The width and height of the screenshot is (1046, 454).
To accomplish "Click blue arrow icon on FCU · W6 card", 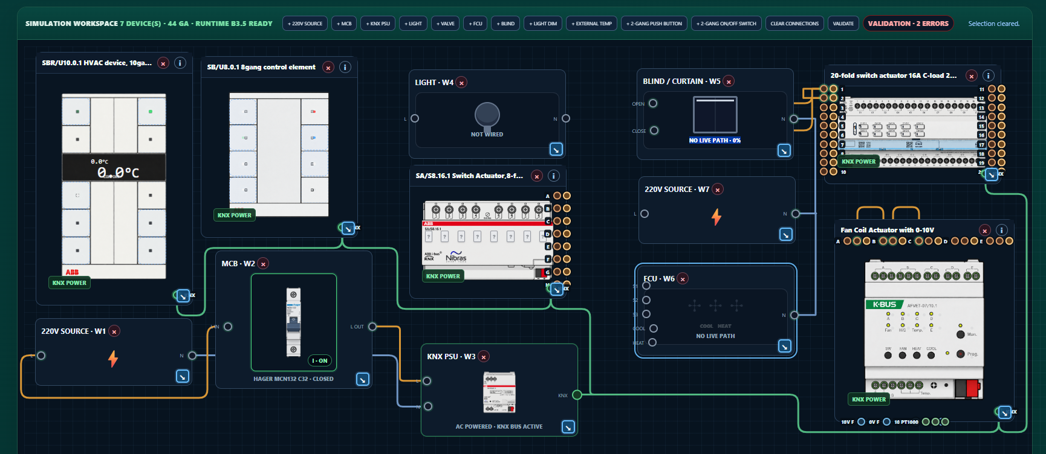I will point(785,346).
